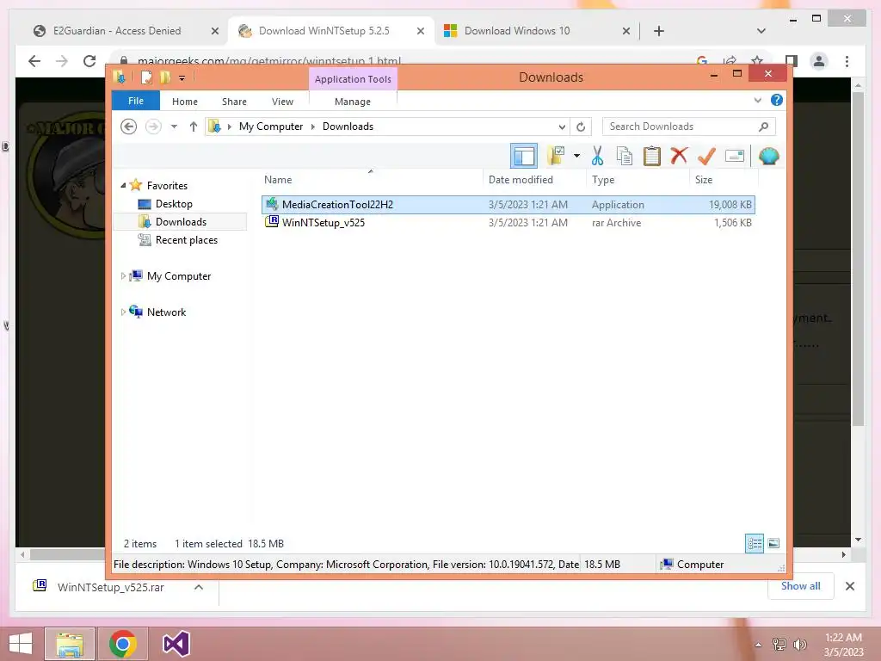This screenshot has width=881, height=661.
Task: Click the Downloads folder icon in title bar
Action: (119, 77)
